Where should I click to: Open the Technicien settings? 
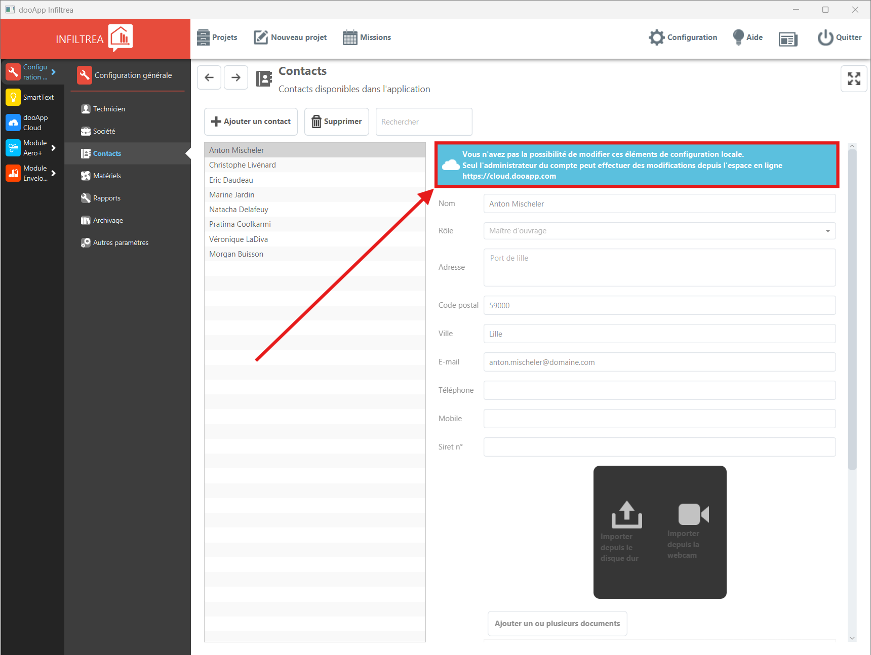coord(127,109)
